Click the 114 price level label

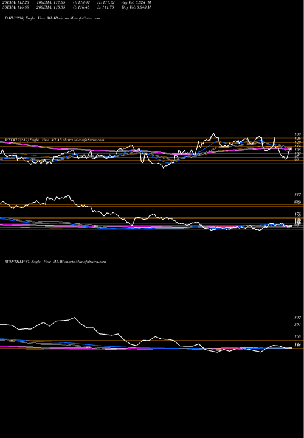pos(297,146)
